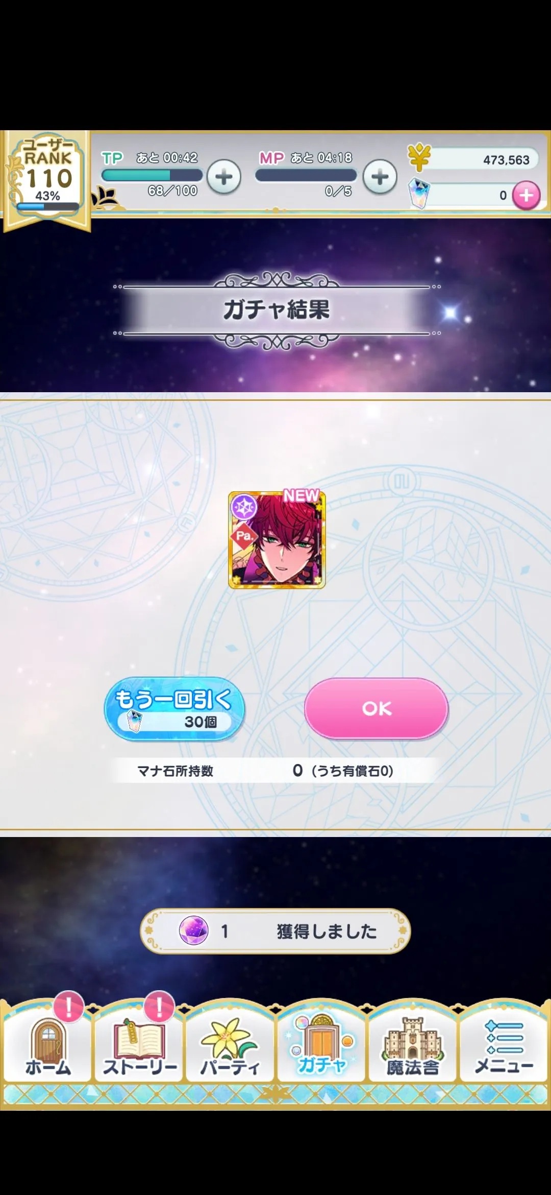The width and height of the screenshot is (551, 1195).
Task: Tap the ガチャ結果 title banner
Action: [x=277, y=310]
